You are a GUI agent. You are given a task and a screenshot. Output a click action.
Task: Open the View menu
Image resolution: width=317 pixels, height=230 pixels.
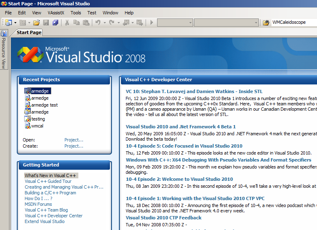pyautogui.click(x=36, y=13)
